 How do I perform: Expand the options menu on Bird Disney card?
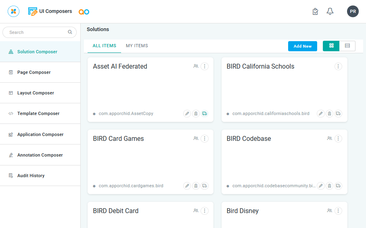click(338, 211)
